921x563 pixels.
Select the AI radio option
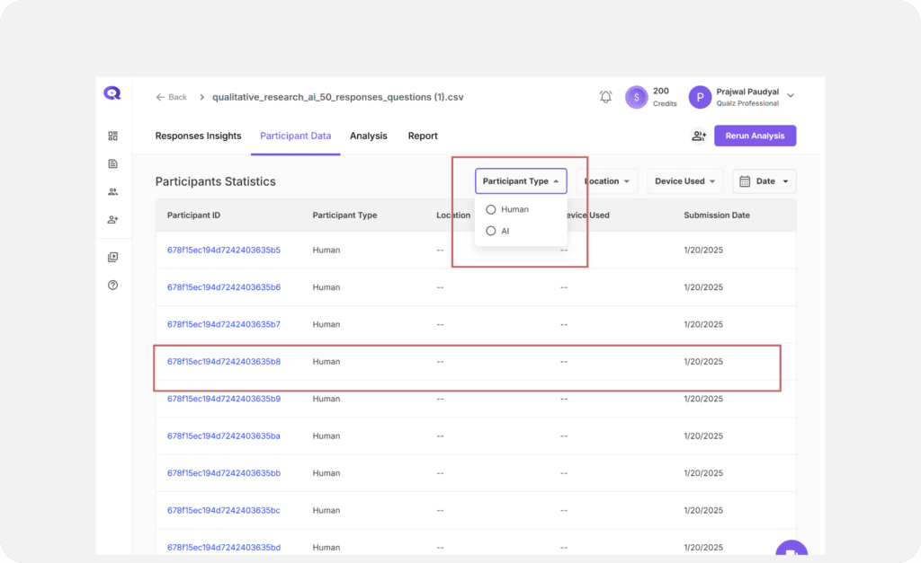491,231
